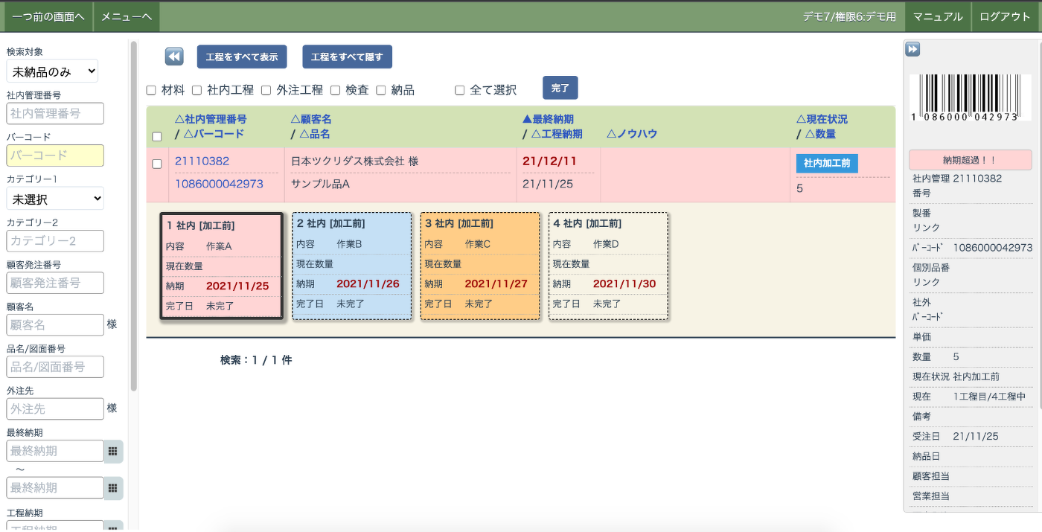Sort by △現在状況 column header

[x=822, y=119]
